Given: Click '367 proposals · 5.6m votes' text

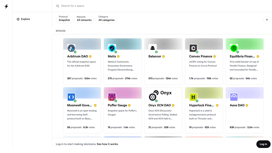Looking at the screenshot, I should point(82,78).
